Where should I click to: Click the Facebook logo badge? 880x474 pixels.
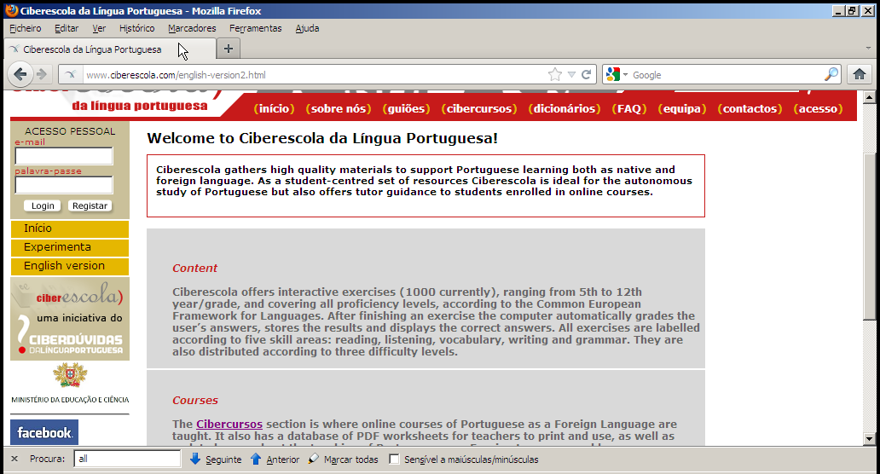(x=44, y=432)
